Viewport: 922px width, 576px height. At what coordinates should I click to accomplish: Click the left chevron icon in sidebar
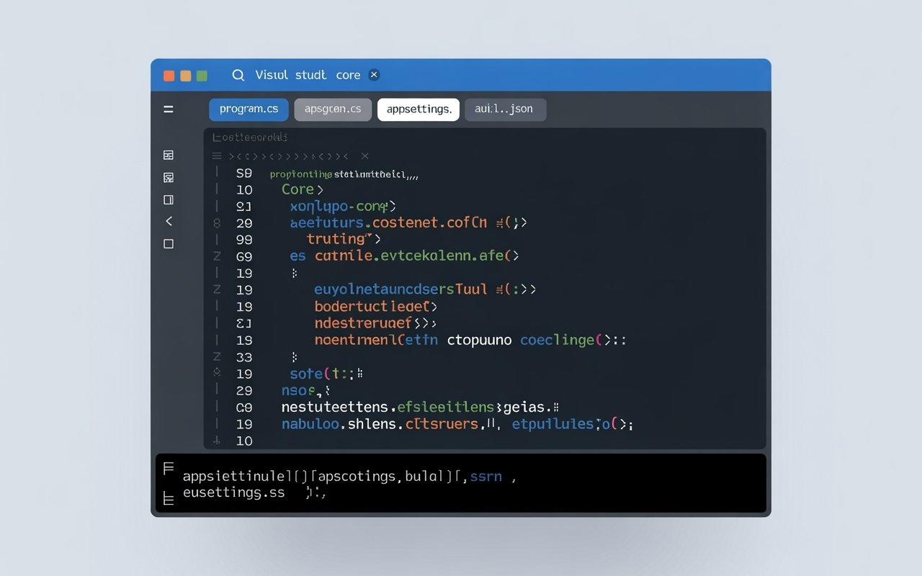(x=169, y=221)
